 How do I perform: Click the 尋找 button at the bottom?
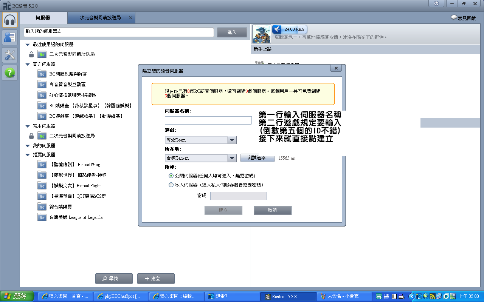pyautogui.click(x=114, y=279)
